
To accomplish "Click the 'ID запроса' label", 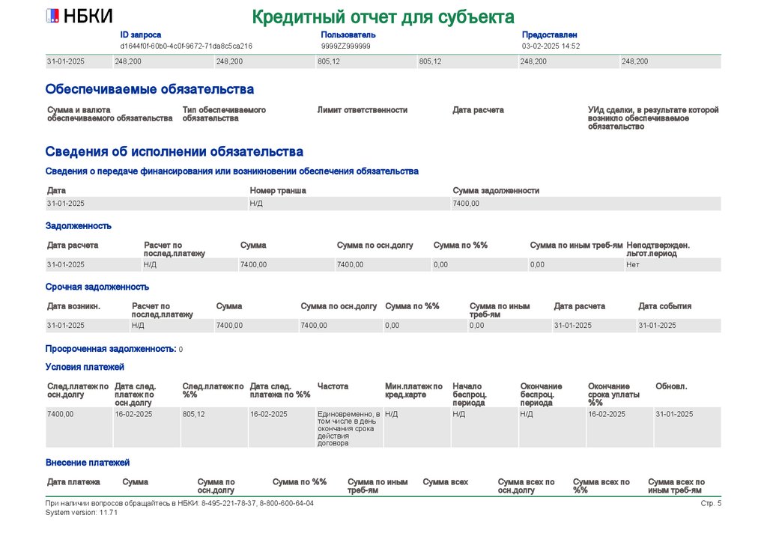I will pyautogui.click(x=140, y=34).
